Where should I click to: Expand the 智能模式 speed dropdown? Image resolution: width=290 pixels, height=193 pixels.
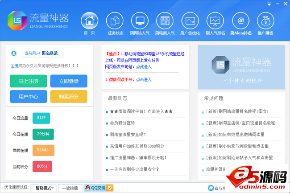coord(44,188)
